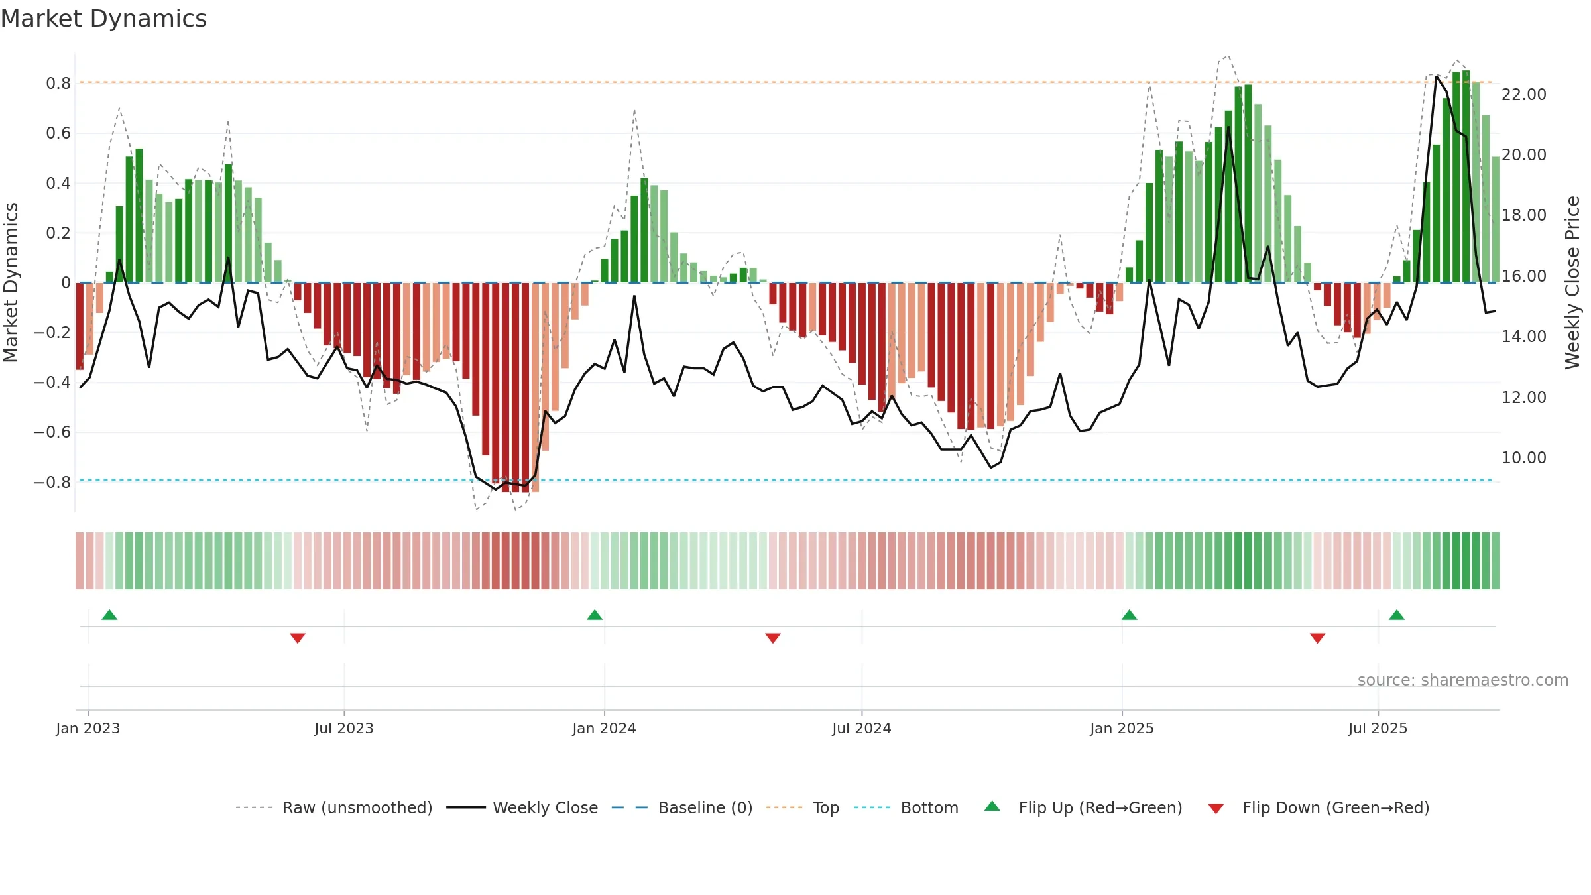Click the green flip-up triangle near Jan 2023

click(x=109, y=615)
